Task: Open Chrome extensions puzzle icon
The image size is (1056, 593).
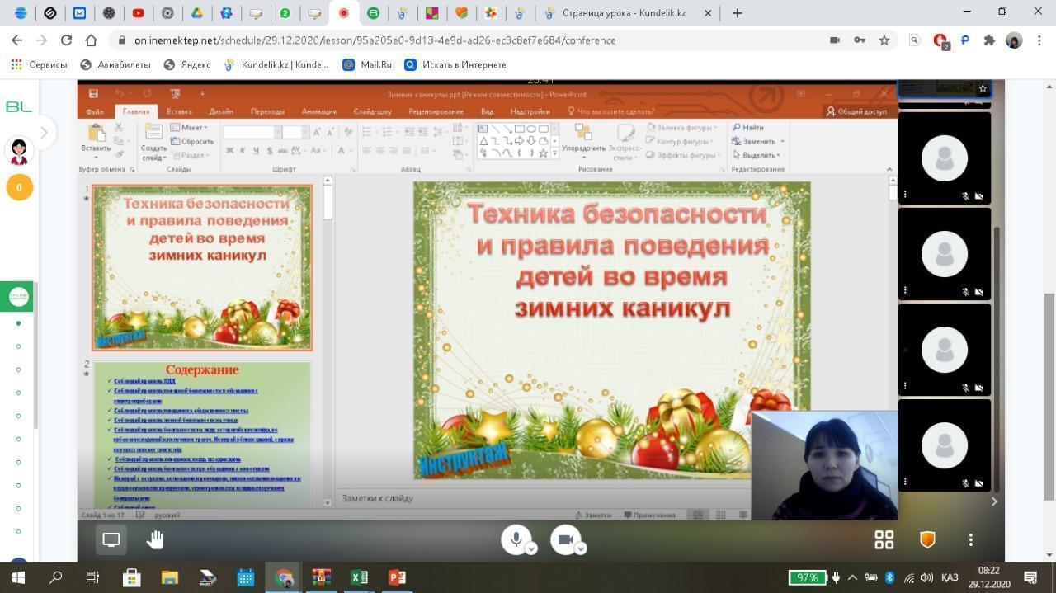Action: [x=989, y=40]
